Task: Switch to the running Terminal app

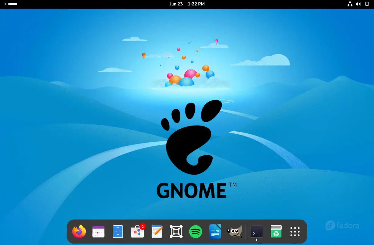Action: coord(257,232)
